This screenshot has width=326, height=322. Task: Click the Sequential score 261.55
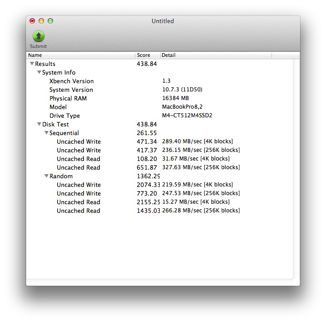pos(147,133)
